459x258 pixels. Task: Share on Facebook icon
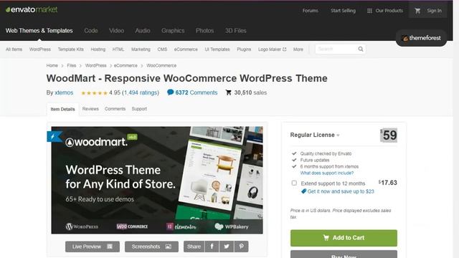212,247
